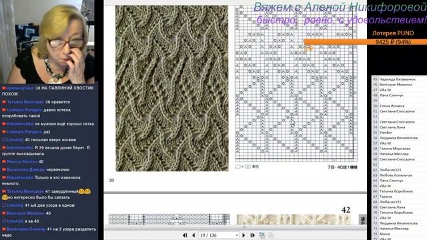427x240 pixels.
Task: Select row 57 'Vika M' in the list
Action: (385, 143)
